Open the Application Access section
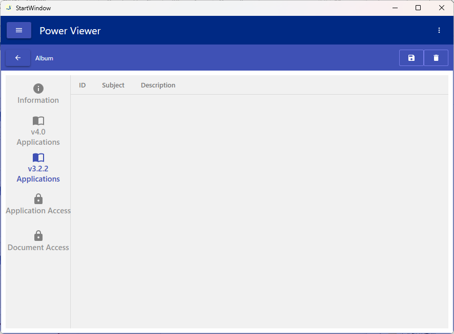The height and width of the screenshot is (334, 454). point(38,205)
